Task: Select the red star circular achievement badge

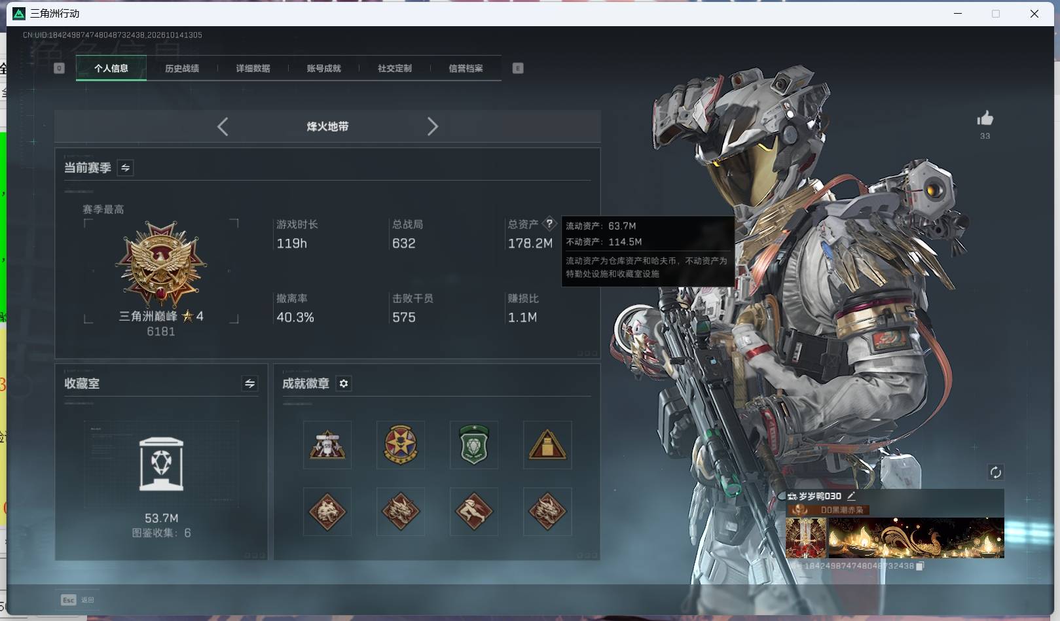Action: tap(401, 445)
